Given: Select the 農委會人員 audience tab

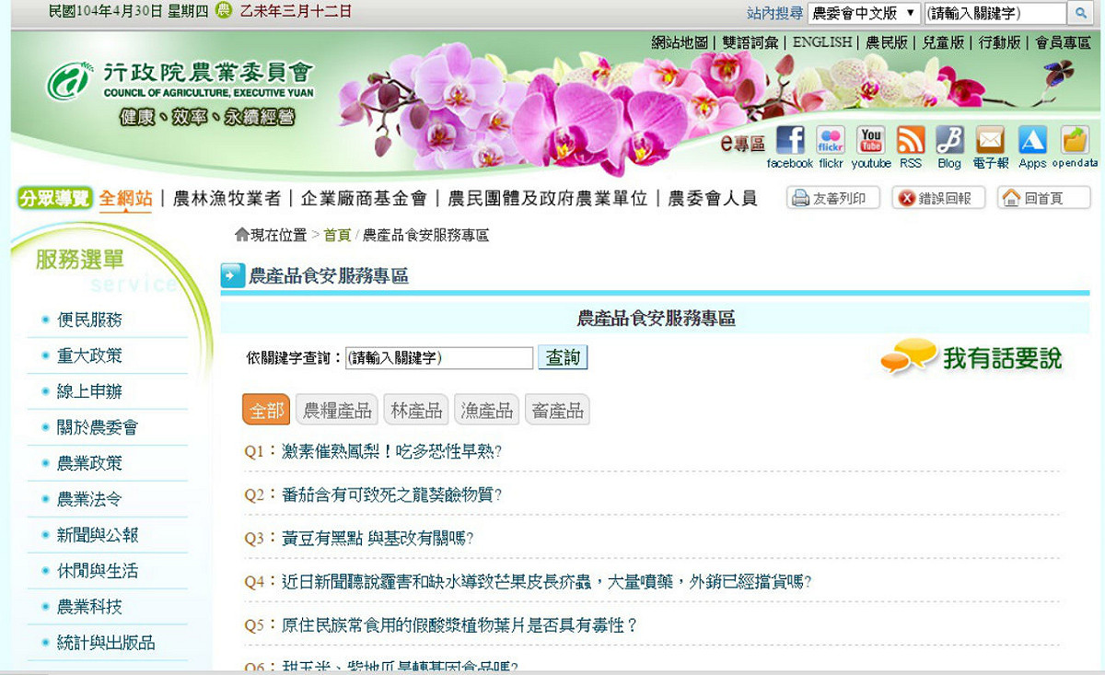Looking at the screenshot, I should click(x=713, y=198).
